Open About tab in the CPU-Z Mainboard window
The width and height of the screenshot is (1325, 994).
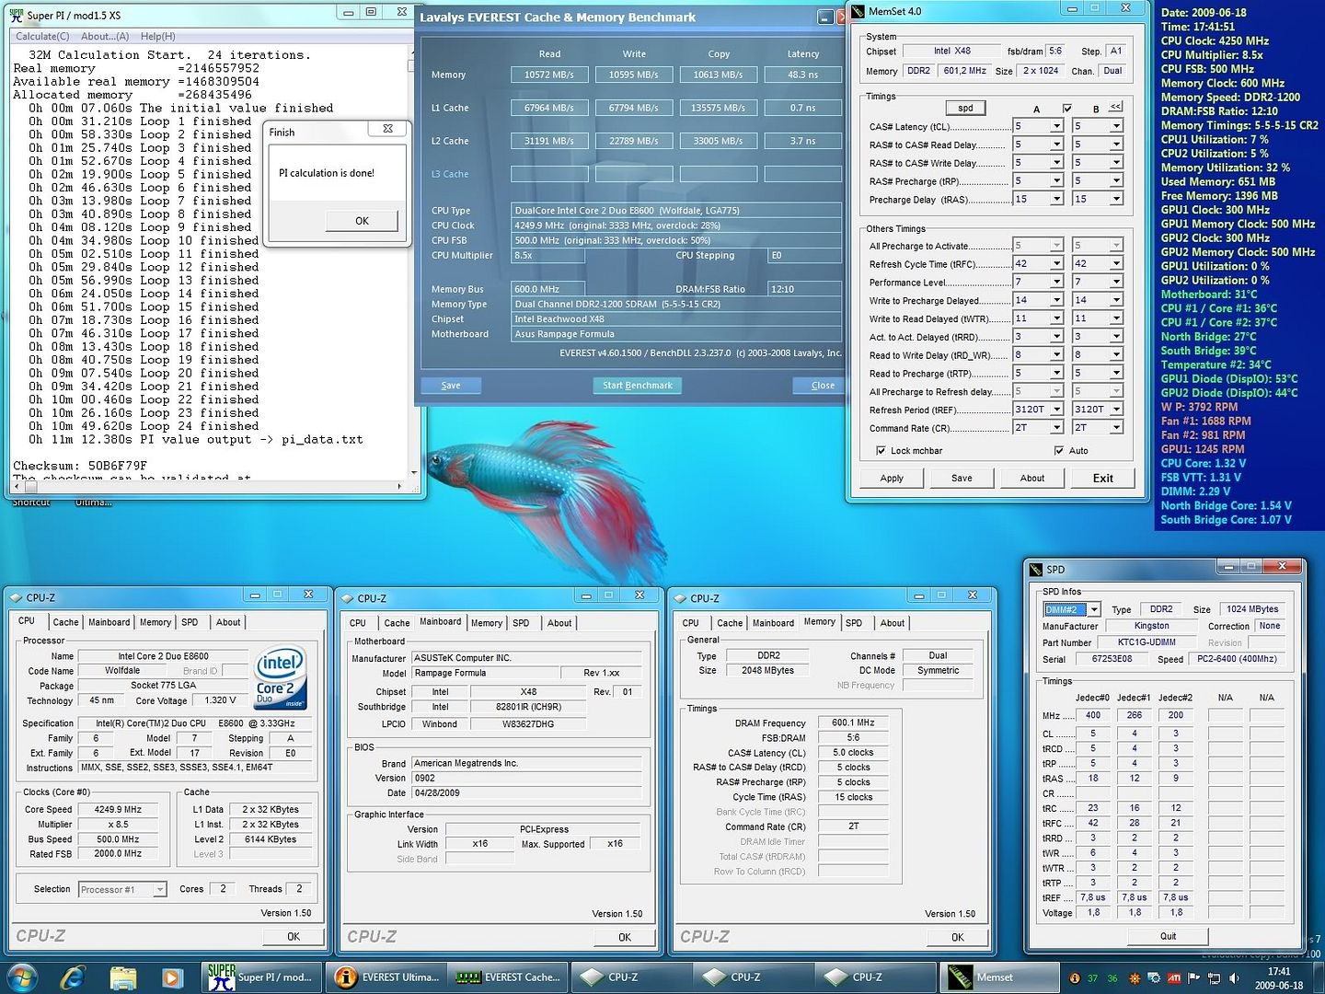(559, 623)
